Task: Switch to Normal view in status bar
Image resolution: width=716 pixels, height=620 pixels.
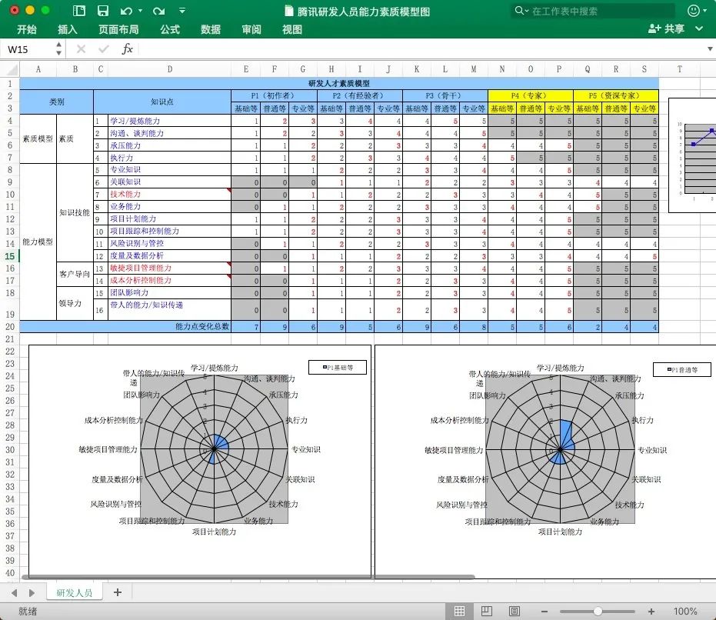Action: click(x=459, y=611)
